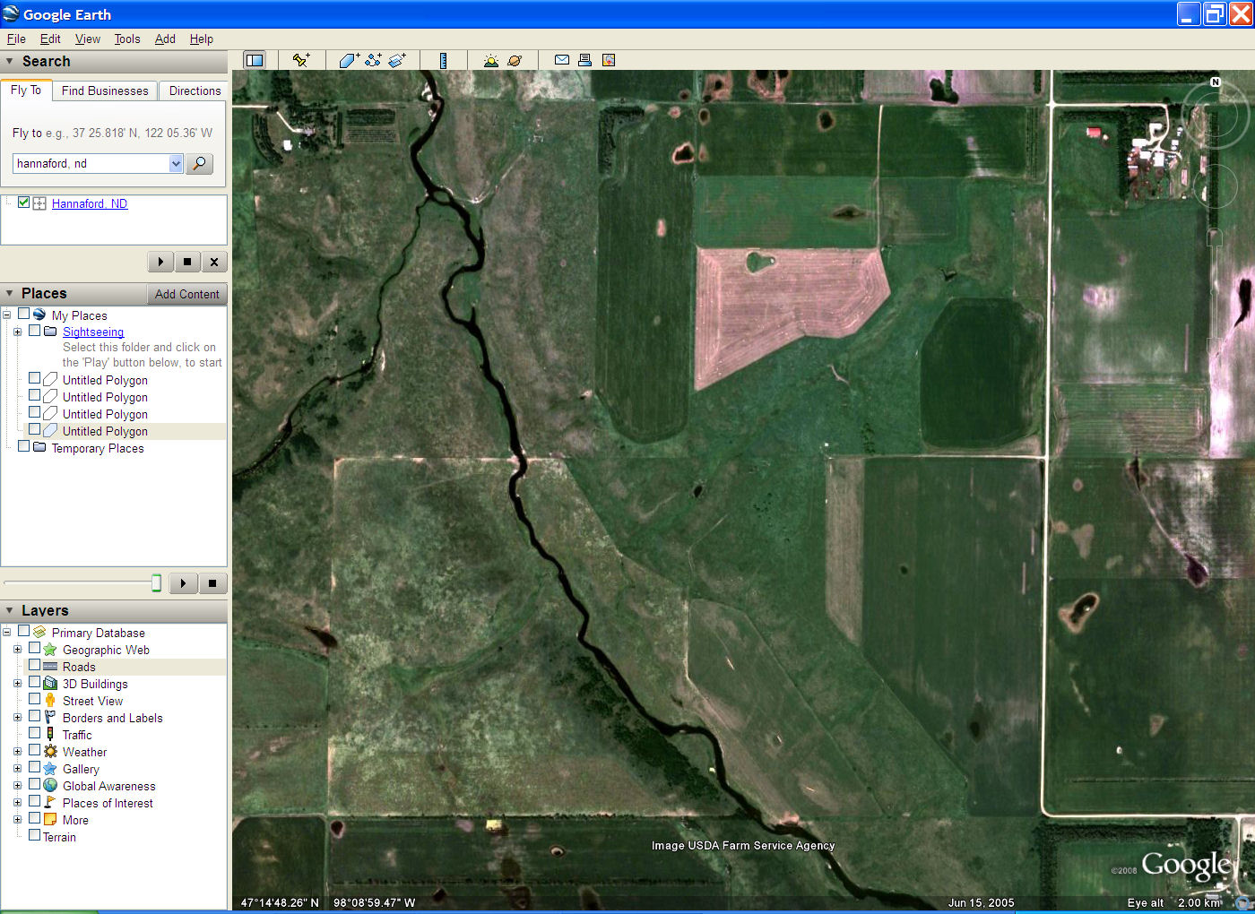Add a placemark with the pushpin icon
The width and height of the screenshot is (1255, 914).
[x=301, y=60]
